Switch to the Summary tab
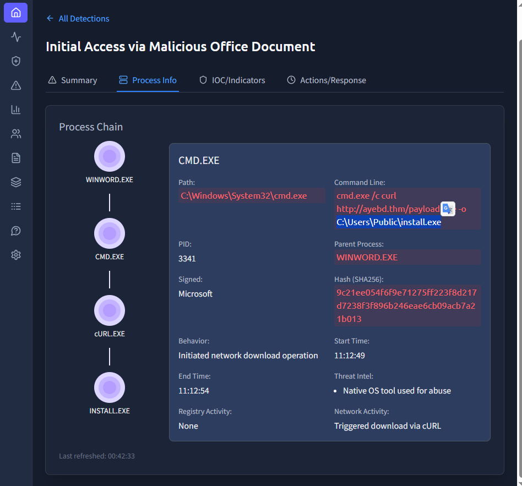The width and height of the screenshot is (522, 486). [73, 80]
